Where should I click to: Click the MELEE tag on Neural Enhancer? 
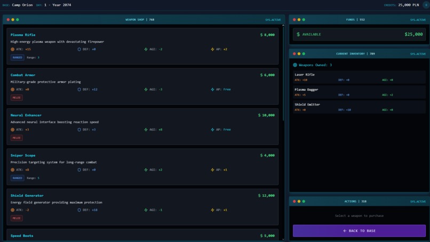pos(17,138)
